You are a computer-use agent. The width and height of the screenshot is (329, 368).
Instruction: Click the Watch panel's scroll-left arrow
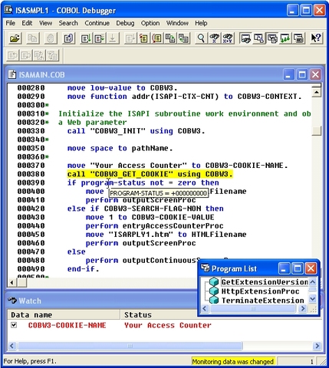tap(12, 346)
